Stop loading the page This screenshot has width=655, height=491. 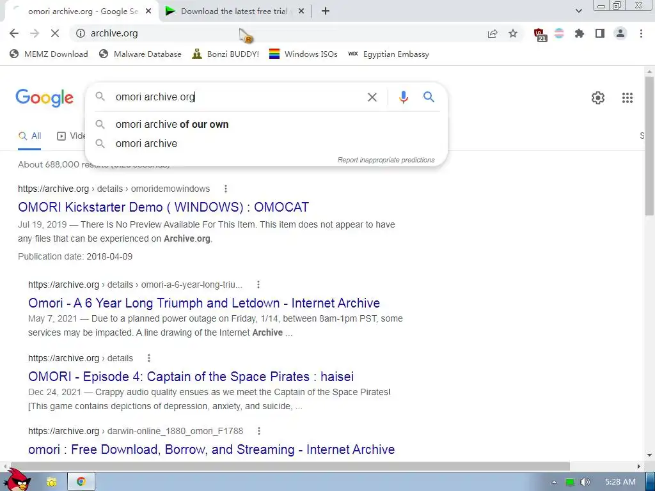pyautogui.click(x=55, y=33)
